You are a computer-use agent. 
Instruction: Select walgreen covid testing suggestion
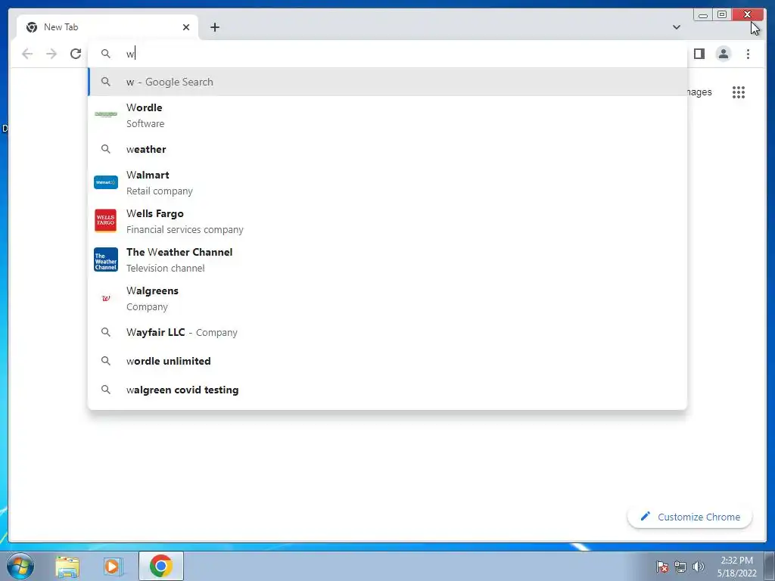(387, 390)
